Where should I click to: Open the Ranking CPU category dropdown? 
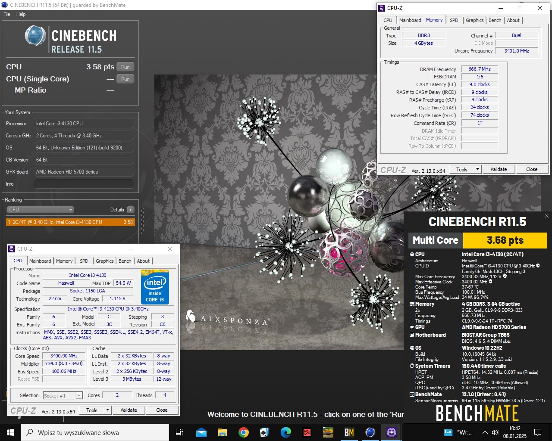point(41,210)
